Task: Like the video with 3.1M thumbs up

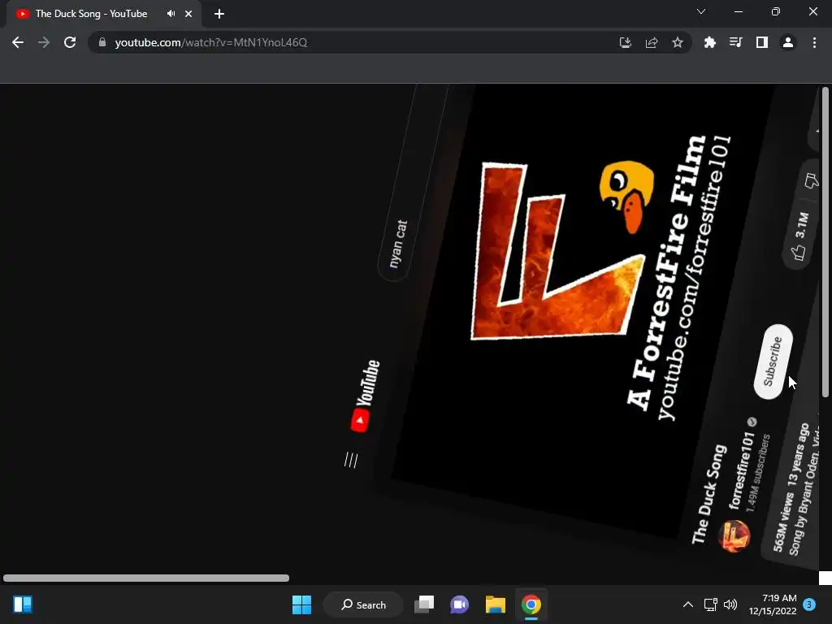Action: pyautogui.click(x=800, y=237)
